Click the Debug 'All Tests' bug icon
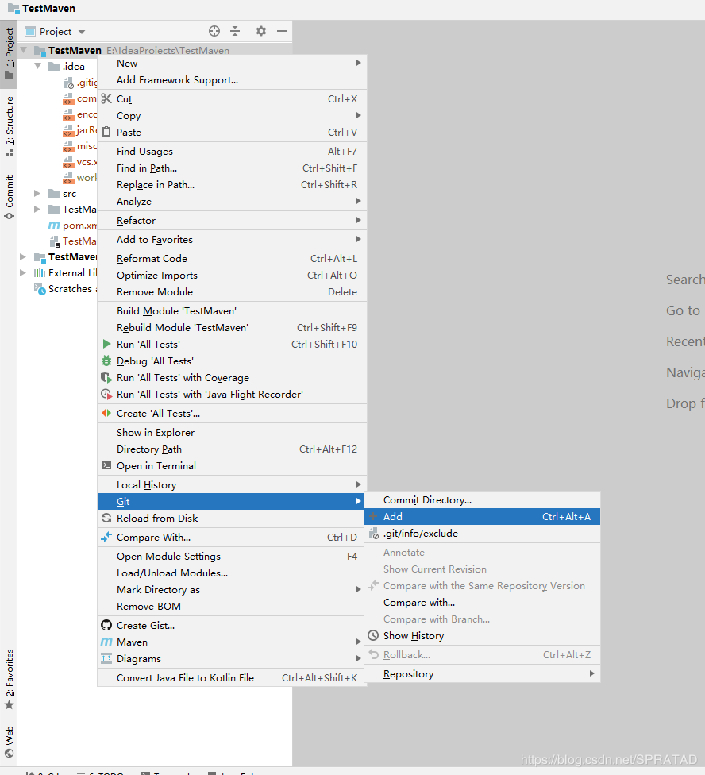Screen dimensions: 705x775 click(x=106, y=361)
